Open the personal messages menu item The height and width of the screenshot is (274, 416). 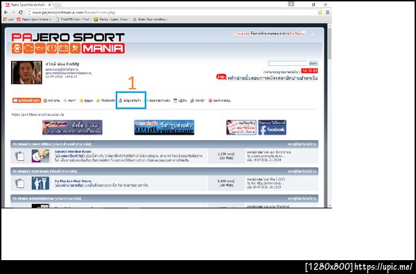click(x=158, y=101)
